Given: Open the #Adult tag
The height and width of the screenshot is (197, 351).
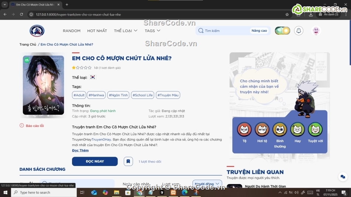Looking at the screenshot, I should pos(79,95).
